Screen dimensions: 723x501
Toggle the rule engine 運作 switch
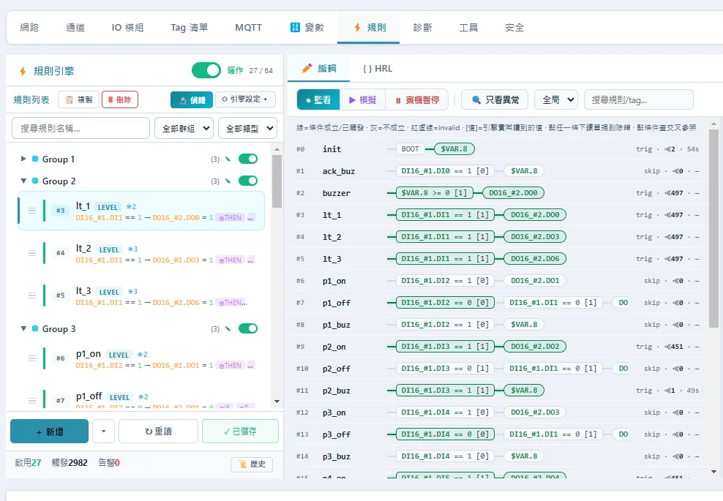(206, 70)
